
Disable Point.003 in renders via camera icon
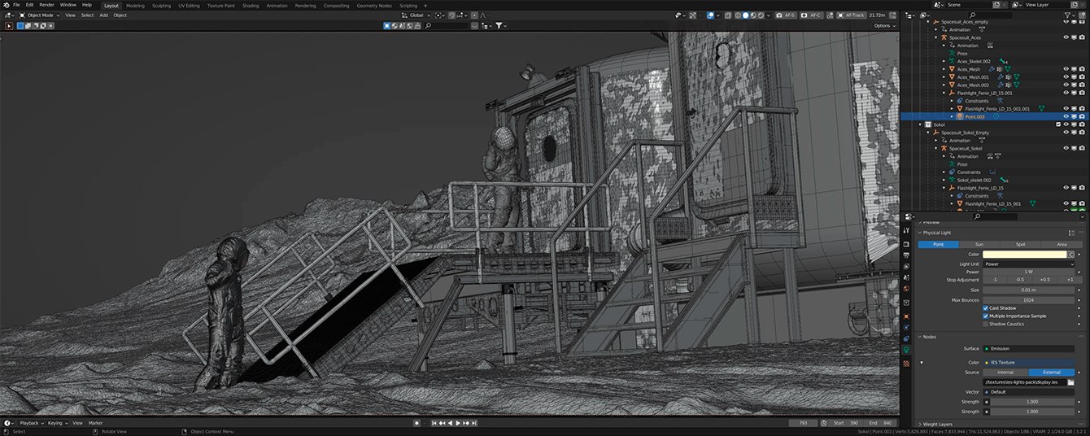pos(1082,116)
